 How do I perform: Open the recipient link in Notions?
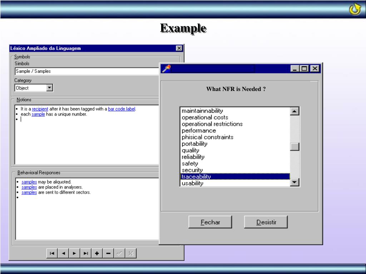click(40, 109)
